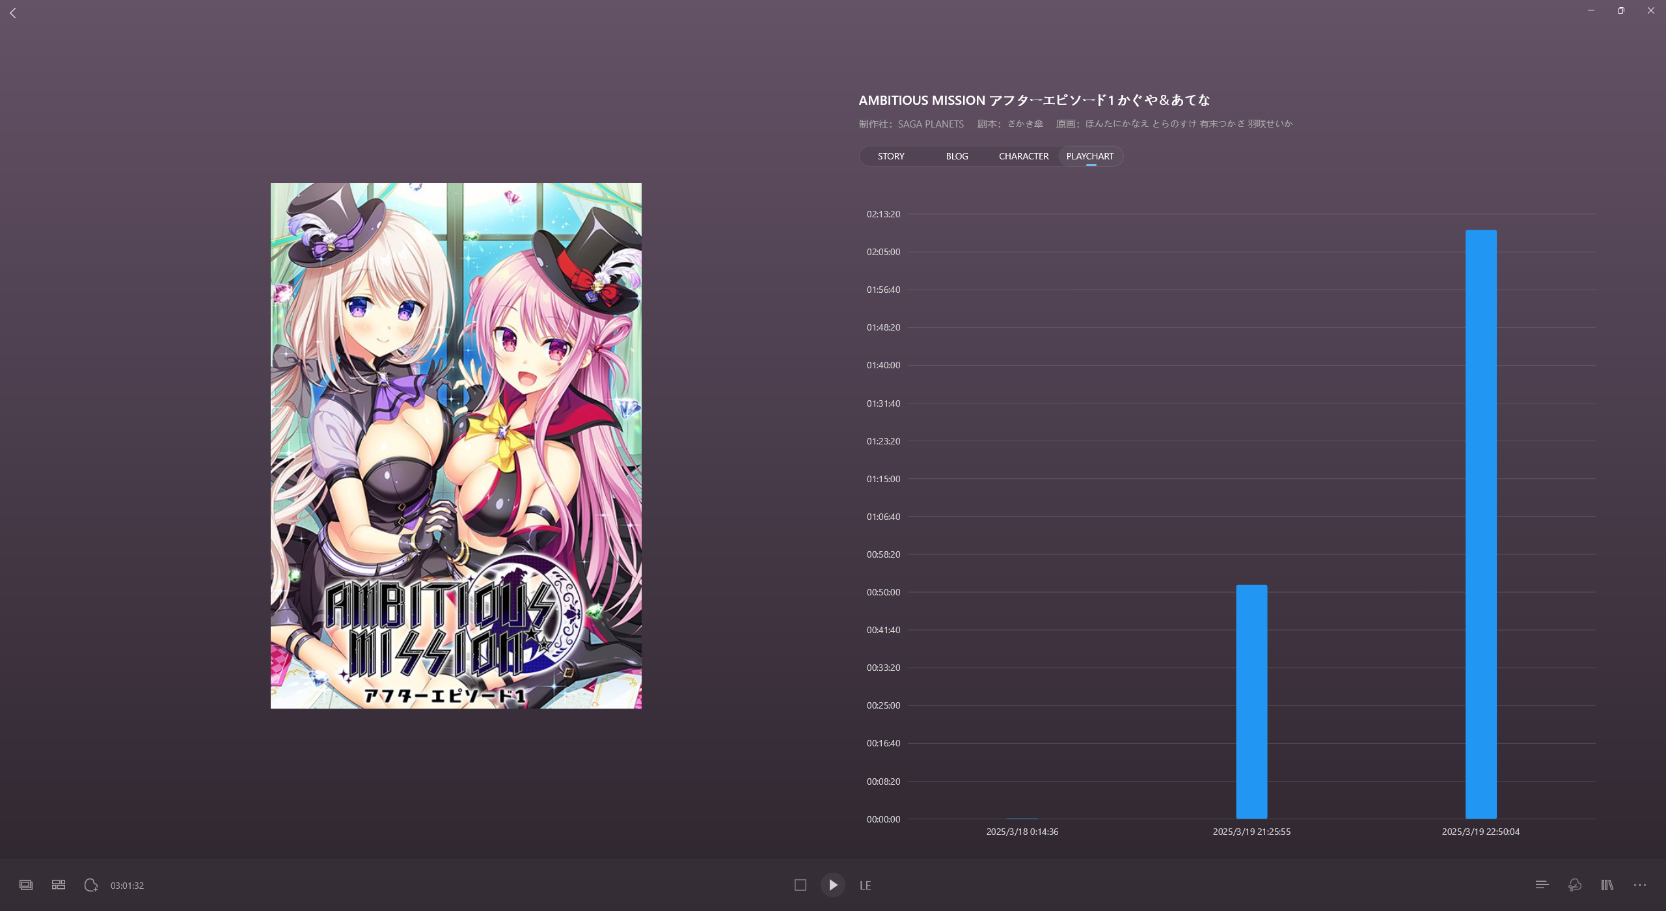The width and height of the screenshot is (1666, 911).
Task: Click the window-stack icon in bottom bar
Action: click(x=26, y=885)
